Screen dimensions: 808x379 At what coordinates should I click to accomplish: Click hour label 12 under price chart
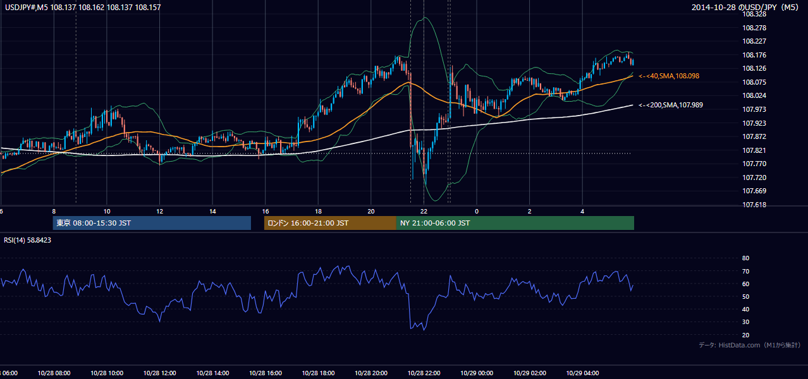[x=159, y=212]
